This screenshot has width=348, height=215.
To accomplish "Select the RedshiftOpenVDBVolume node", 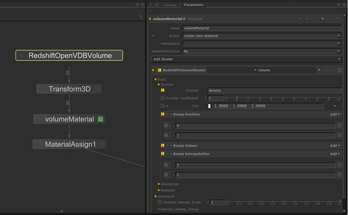I will tap(69, 55).
